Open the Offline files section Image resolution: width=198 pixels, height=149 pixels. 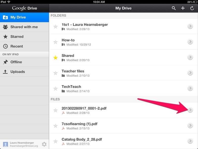coord(16,62)
